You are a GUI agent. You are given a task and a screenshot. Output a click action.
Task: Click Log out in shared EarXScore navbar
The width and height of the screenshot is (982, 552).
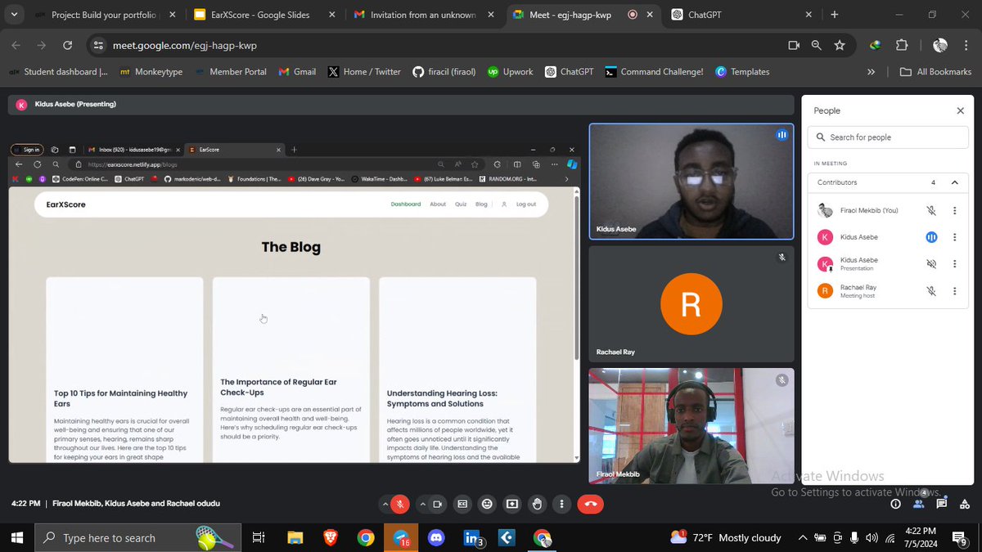point(526,204)
